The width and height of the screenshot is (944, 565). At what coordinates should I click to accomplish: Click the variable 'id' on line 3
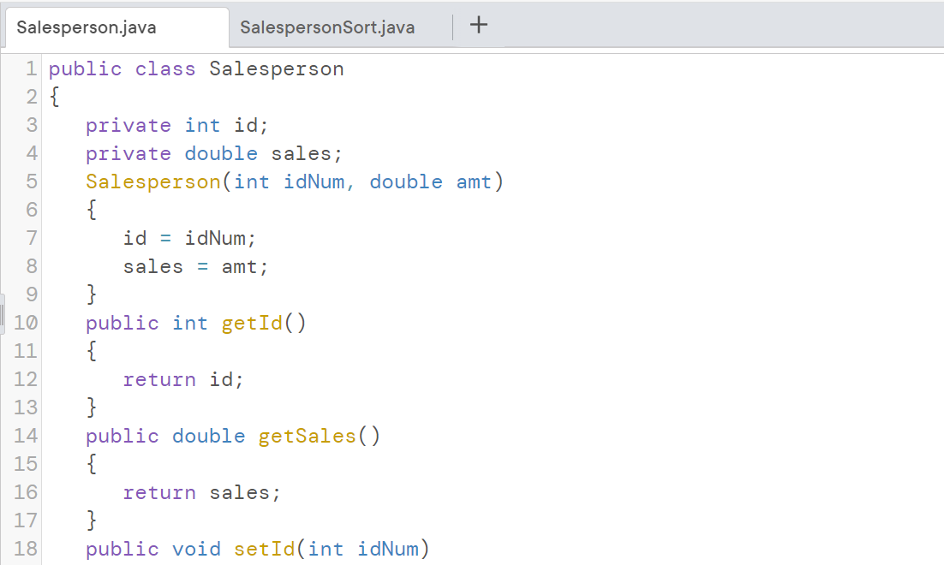(252, 125)
